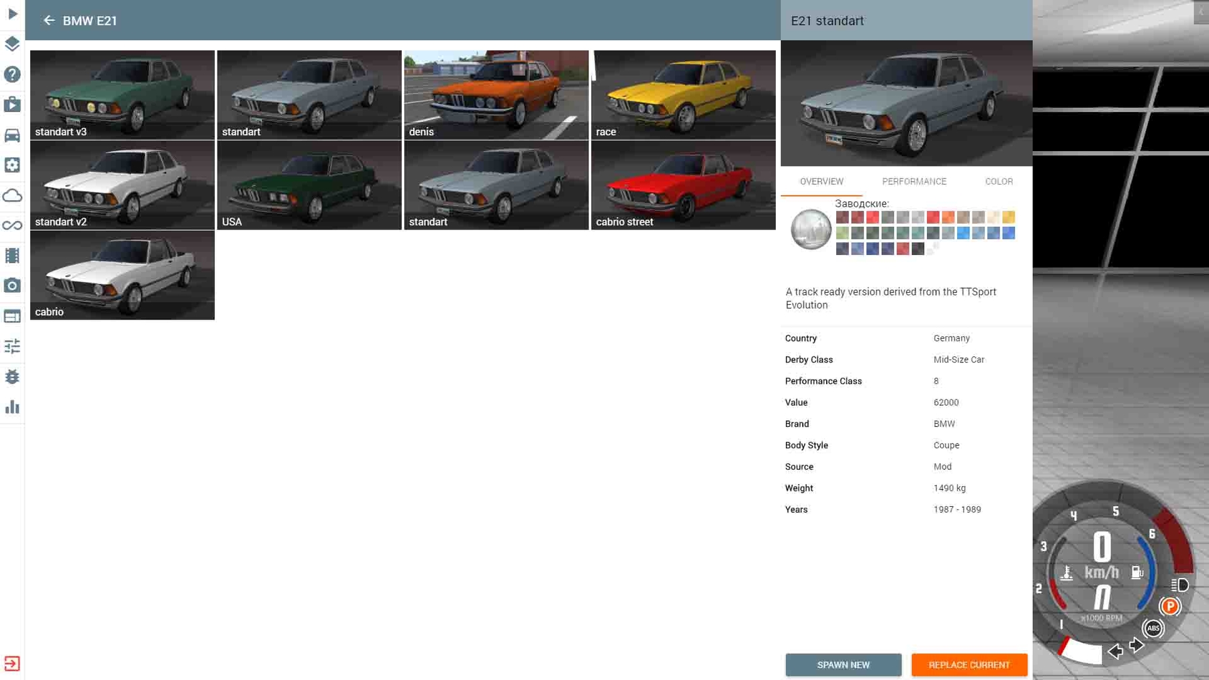Pick the orange factory color swatch
The height and width of the screenshot is (680, 1209).
948,217
